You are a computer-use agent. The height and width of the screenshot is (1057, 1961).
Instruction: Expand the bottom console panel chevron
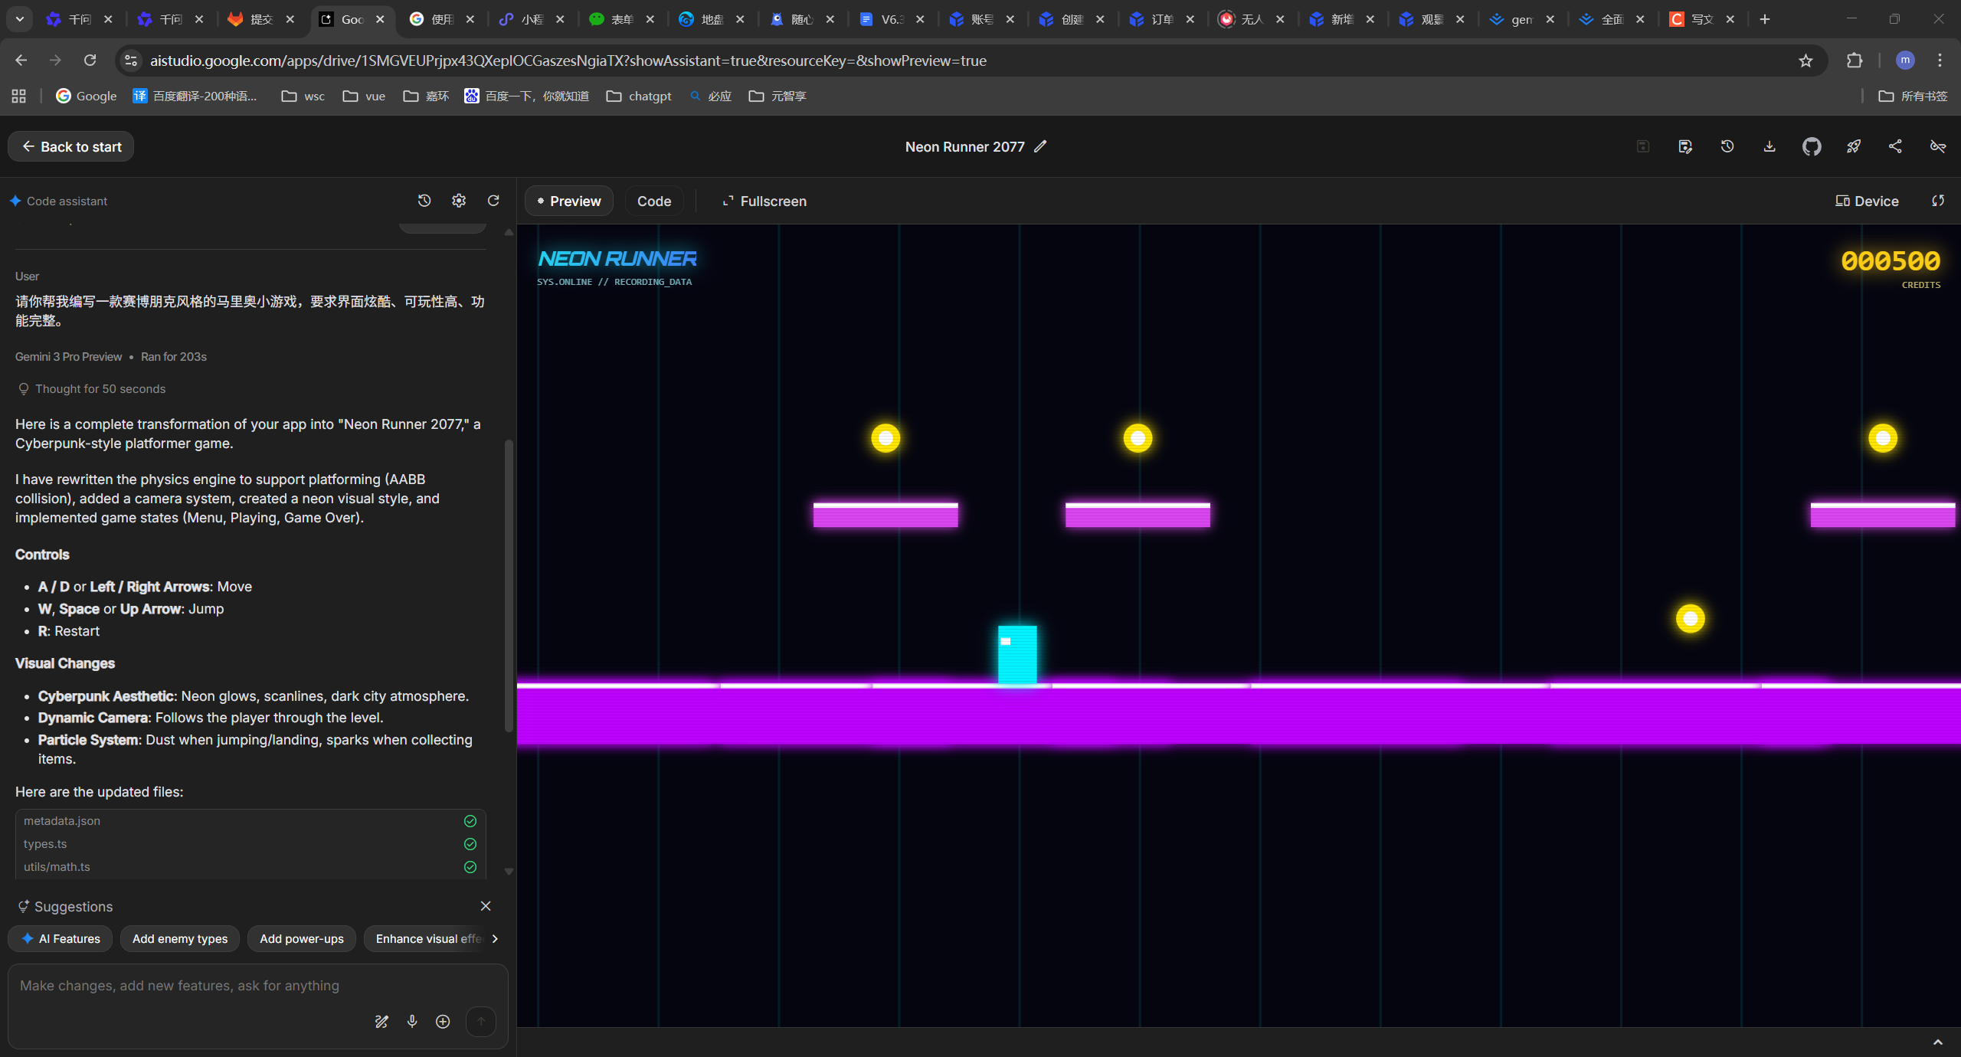click(x=1937, y=1042)
